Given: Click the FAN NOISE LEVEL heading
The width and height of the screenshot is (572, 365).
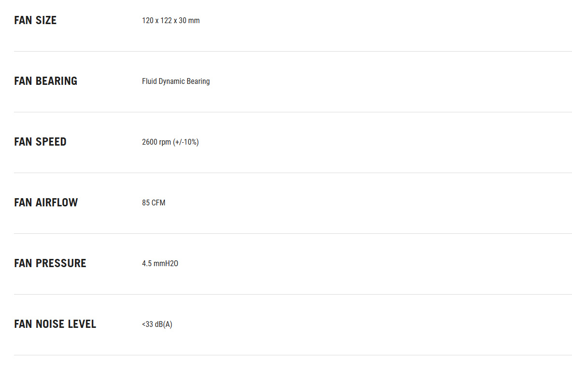Looking at the screenshot, I should pos(55,324).
